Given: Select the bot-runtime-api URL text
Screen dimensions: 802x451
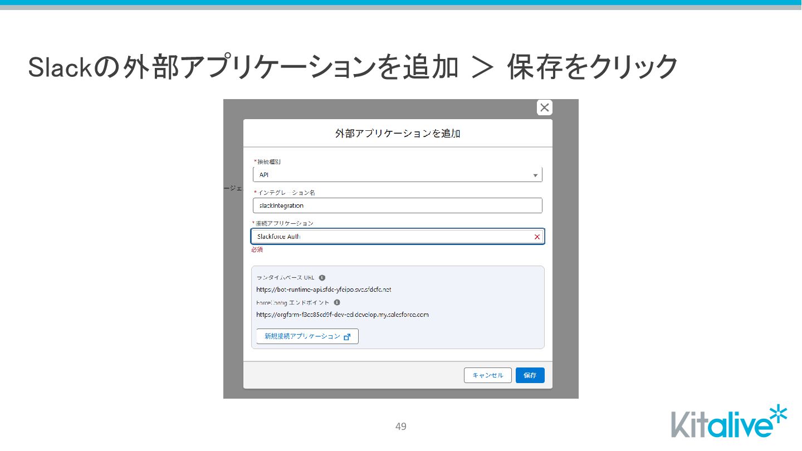Looking at the screenshot, I should pyautogui.click(x=324, y=290).
